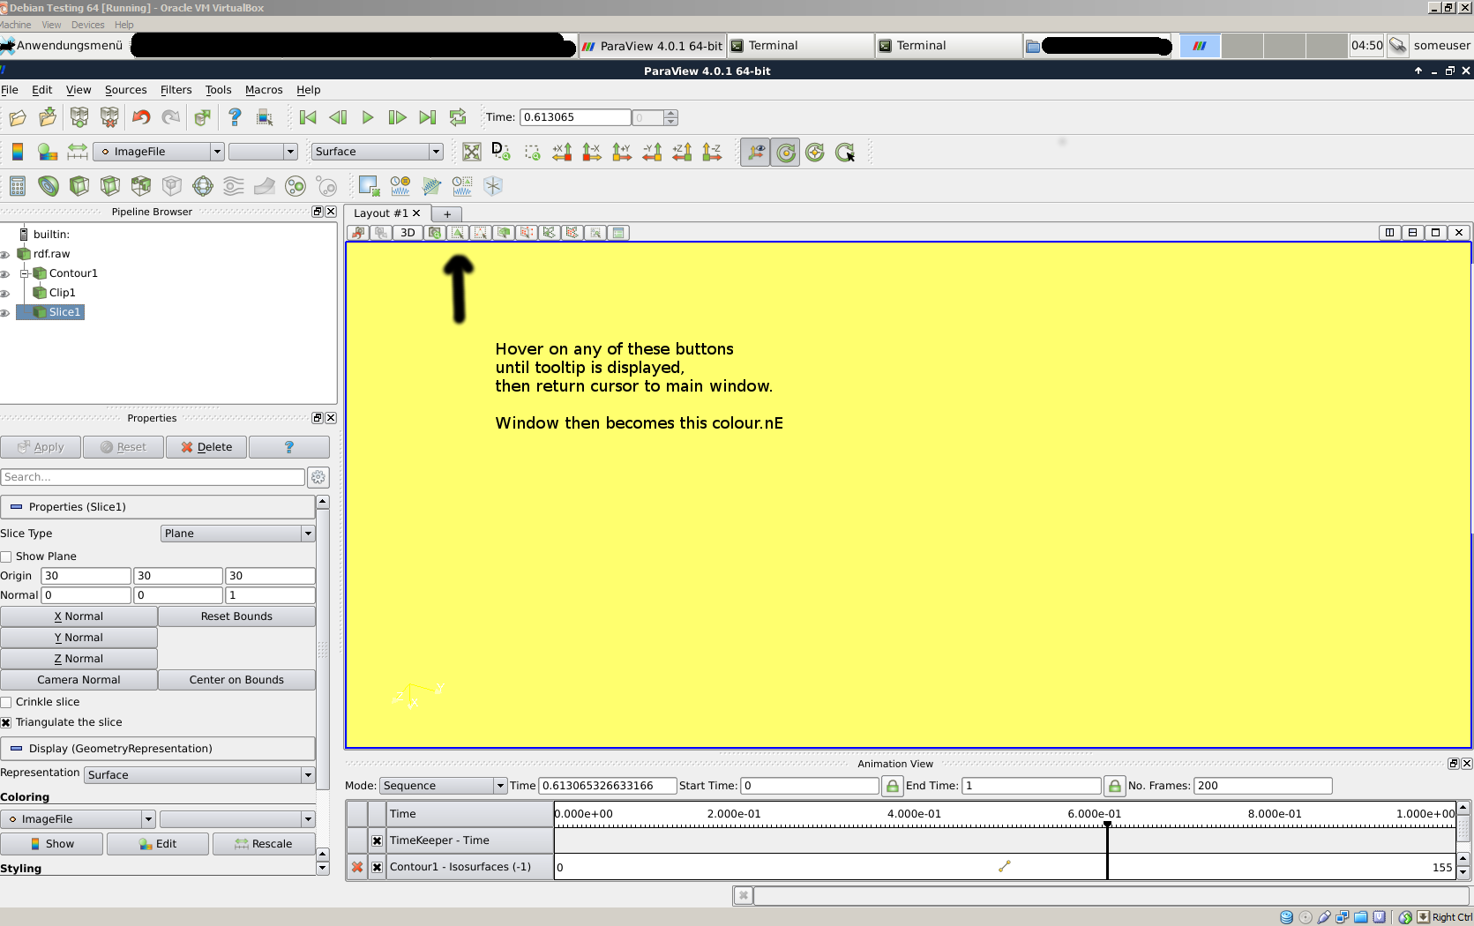The height and width of the screenshot is (926, 1474).
Task: Open the Surface representation dropdown in toolbar
Action: (377, 152)
